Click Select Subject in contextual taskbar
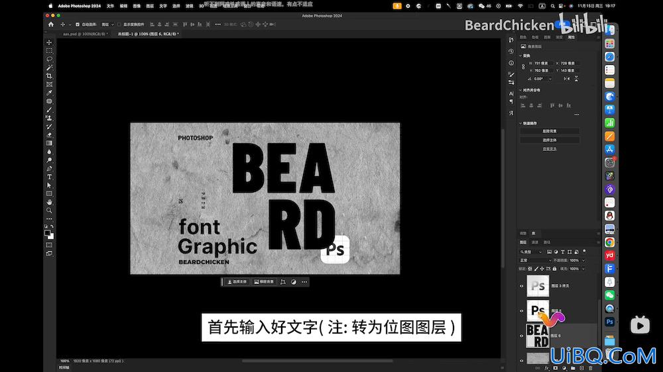This screenshot has width=663, height=372. click(237, 281)
